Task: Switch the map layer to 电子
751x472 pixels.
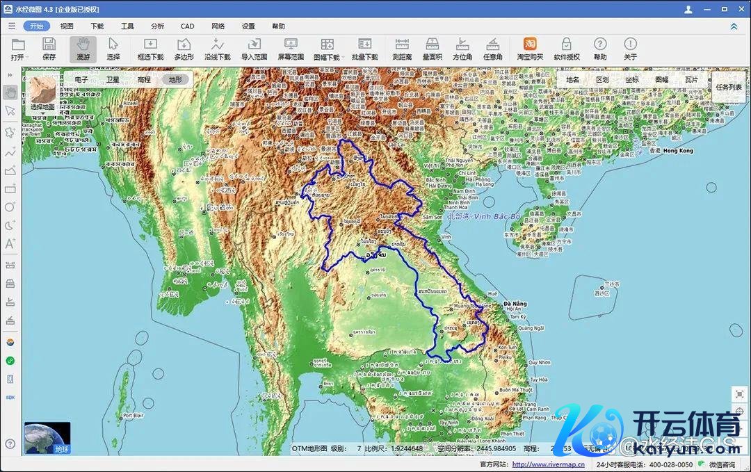Action: 81,80
